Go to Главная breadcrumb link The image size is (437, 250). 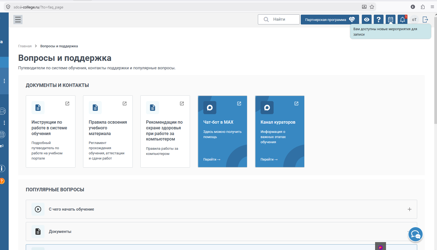coord(25,46)
